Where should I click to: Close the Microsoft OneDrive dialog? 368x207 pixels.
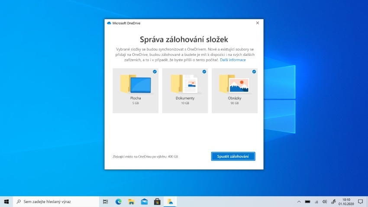click(x=258, y=23)
